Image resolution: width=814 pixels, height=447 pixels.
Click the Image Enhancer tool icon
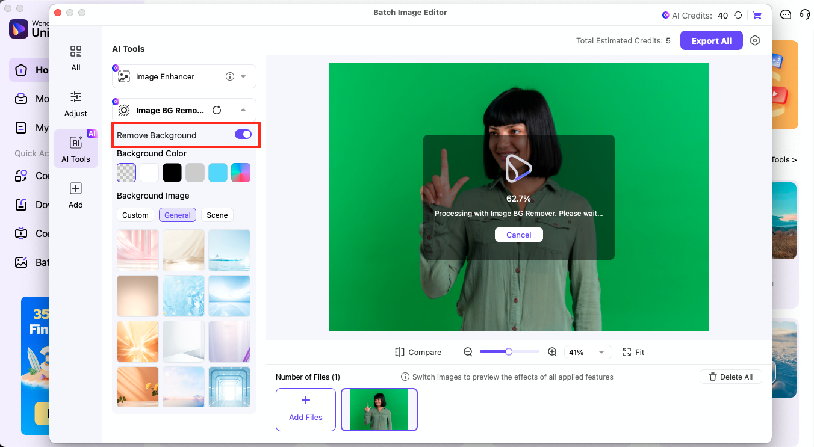click(124, 77)
